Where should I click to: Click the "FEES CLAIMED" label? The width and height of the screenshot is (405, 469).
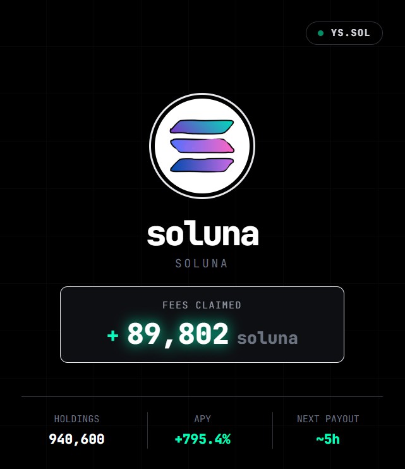point(202,305)
